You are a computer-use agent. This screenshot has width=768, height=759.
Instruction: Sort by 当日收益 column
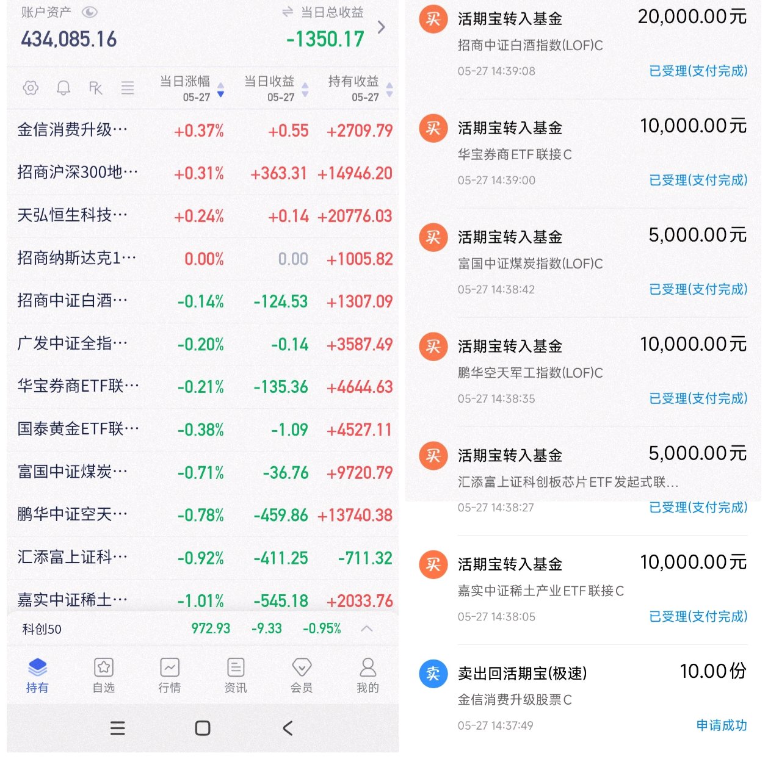(x=276, y=88)
